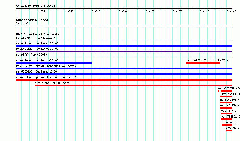Click the blue bar of nsv6553292
This screenshot has height=141, width=240.
pyautogui.click(x=124, y=74)
